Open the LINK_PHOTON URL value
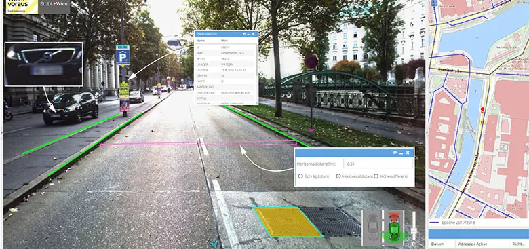Viewport: 529px width, 249px height. (x=237, y=92)
